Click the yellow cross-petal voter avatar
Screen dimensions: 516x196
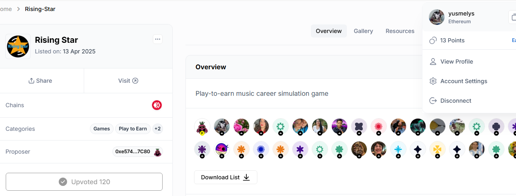click(x=438, y=150)
